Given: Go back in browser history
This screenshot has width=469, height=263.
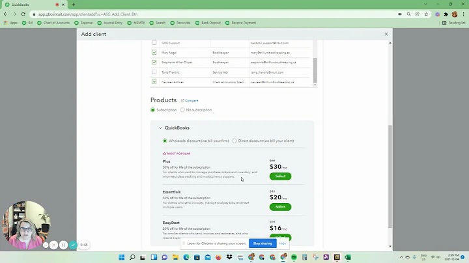Looking at the screenshot, I should click(6, 14).
